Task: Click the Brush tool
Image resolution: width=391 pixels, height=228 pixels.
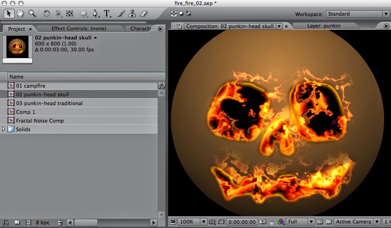Action: 120,13
